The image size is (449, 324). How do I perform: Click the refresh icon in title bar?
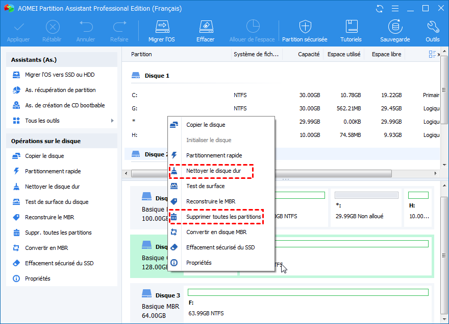(380, 9)
